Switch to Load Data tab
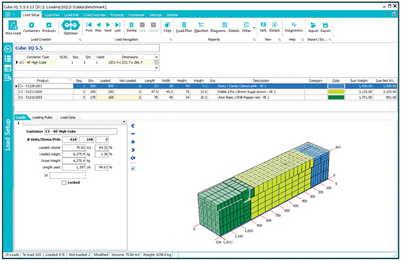 [68, 117]
